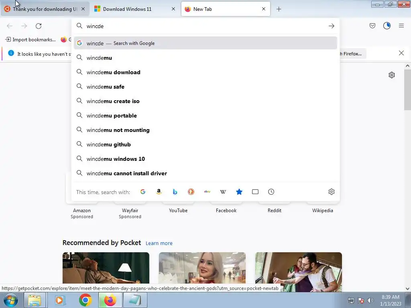The image size is (411, 308).
Task: Open Windows Explorer from taskbar
Action: click(x=35, y=300)
